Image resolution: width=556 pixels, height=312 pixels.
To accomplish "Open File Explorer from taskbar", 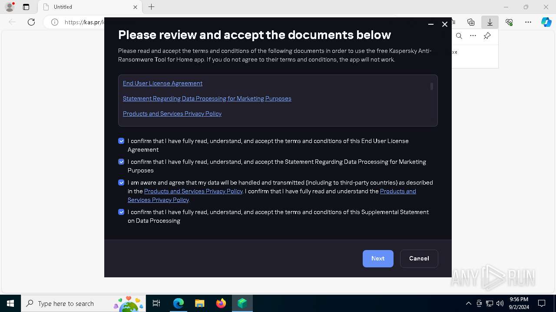I will click(x=199, y=303).
